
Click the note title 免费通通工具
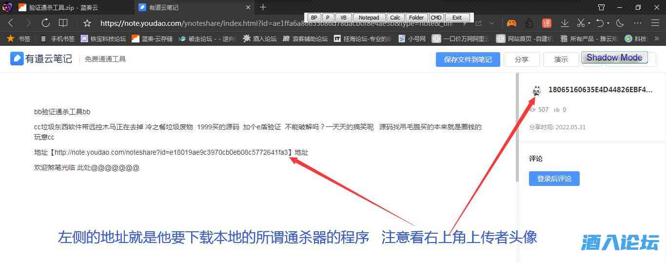coord(105,59)
